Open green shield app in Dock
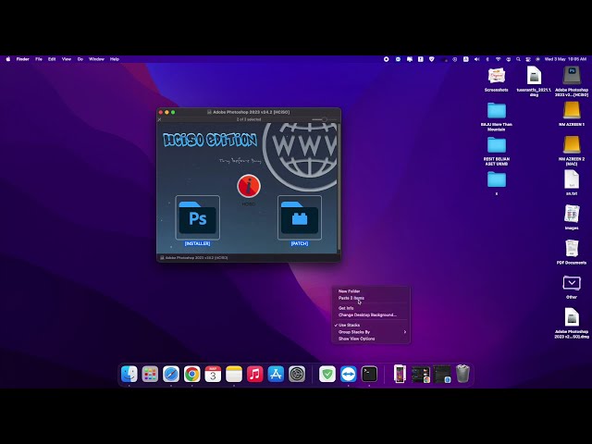This screenshot has width=592, height=444. pos(327,374)
